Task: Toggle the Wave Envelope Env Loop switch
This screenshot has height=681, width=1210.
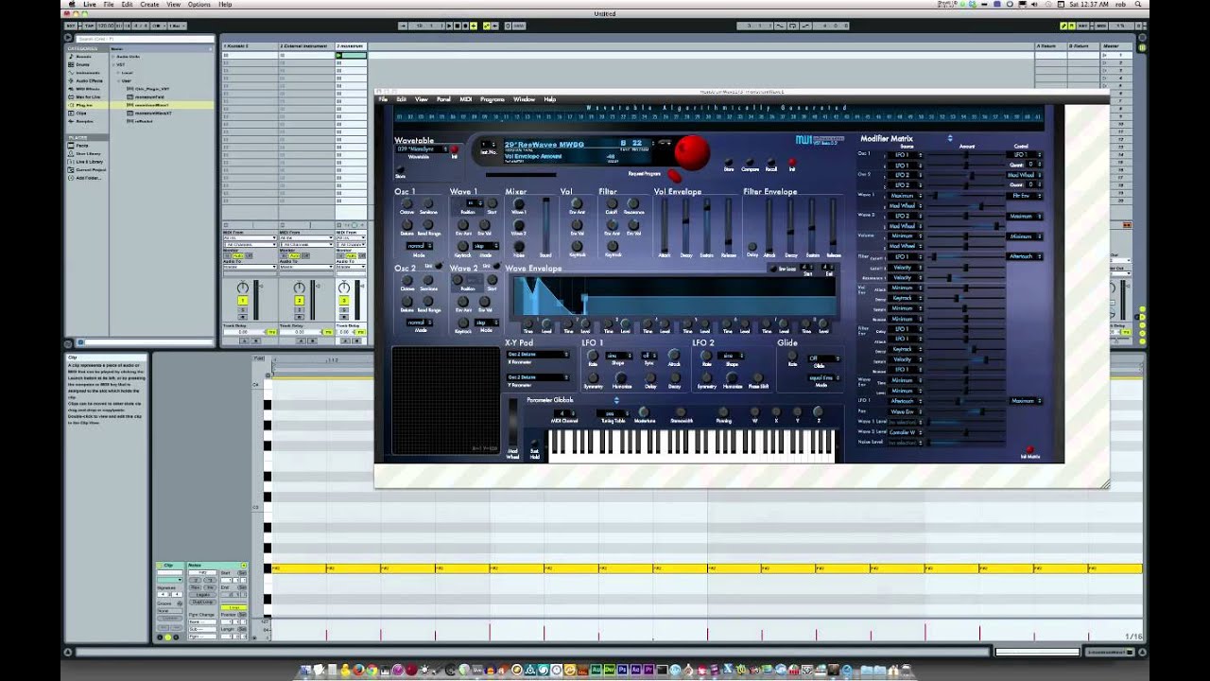Action: pos(773,269)
